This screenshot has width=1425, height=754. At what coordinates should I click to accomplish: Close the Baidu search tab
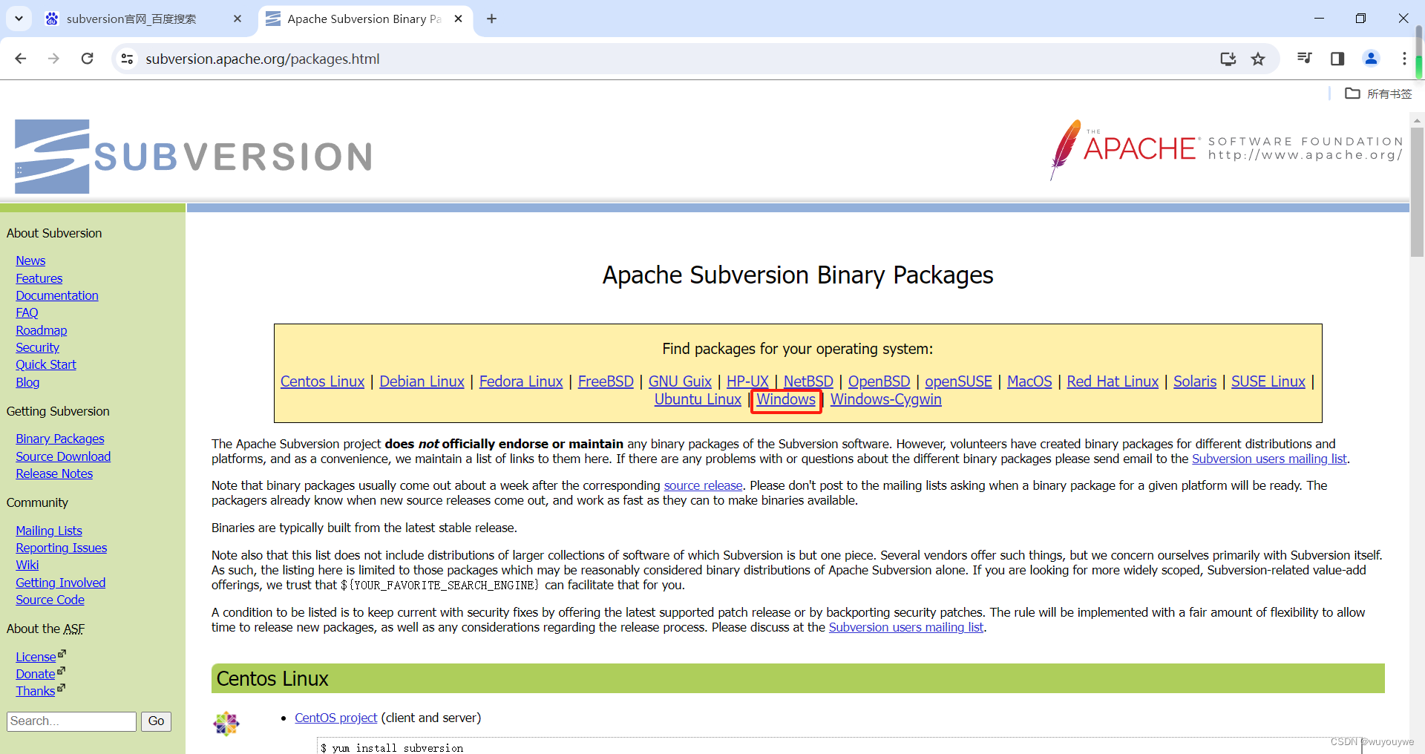237,19
